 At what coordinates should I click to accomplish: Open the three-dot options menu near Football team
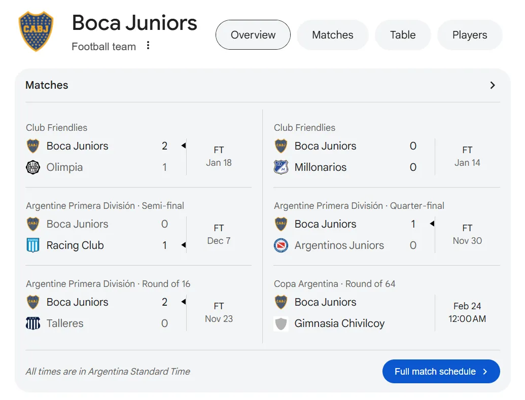point(148,45)
